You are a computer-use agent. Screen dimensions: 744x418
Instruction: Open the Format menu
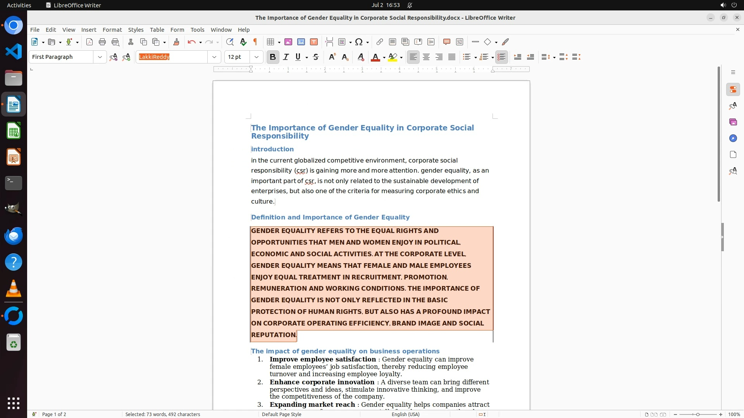112,29
